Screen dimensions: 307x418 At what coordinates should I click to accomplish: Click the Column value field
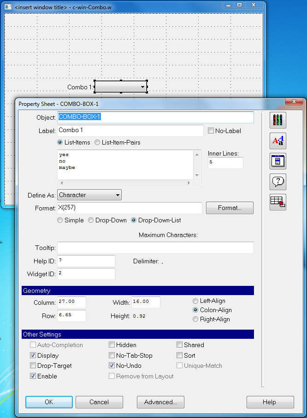point(72,302)
